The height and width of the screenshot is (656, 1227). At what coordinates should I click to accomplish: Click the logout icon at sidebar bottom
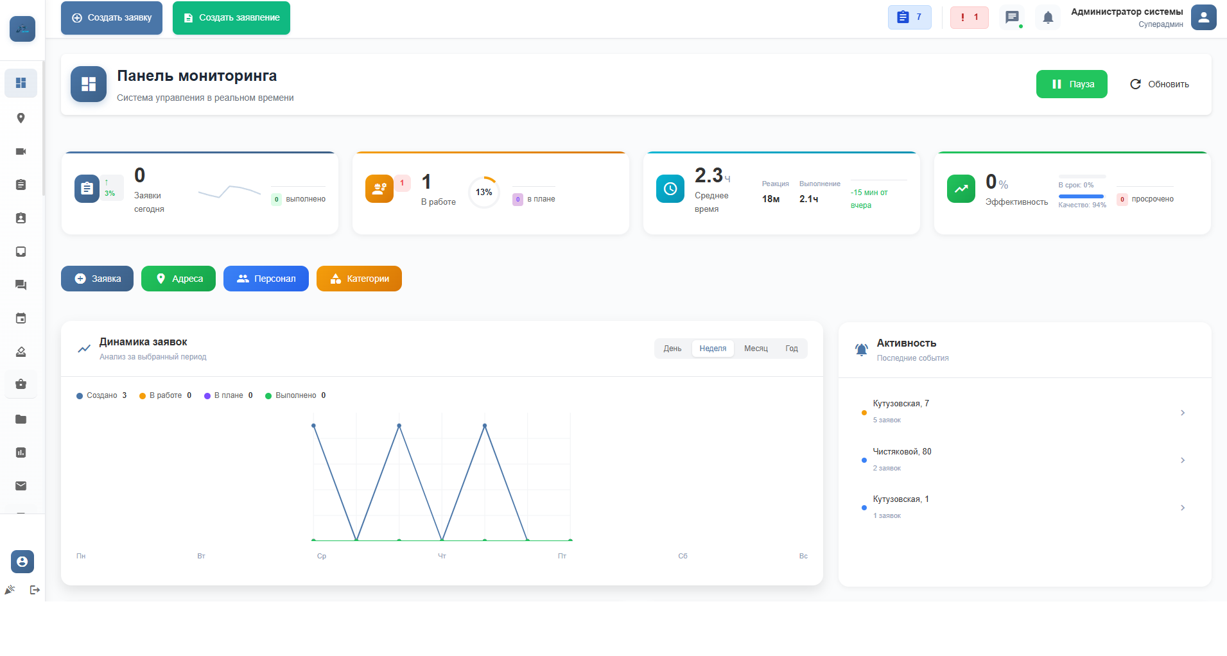pyautogui.click(x=35, y=590)
